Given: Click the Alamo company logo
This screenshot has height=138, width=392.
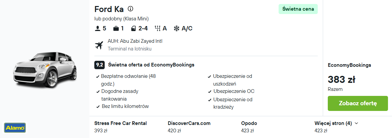Looking at the screenshot, I should pos(15,128).
